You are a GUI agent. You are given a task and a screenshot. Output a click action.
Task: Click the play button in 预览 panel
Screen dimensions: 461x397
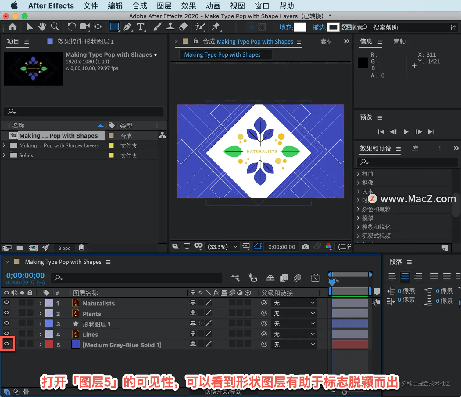click(x=406, y=132)
